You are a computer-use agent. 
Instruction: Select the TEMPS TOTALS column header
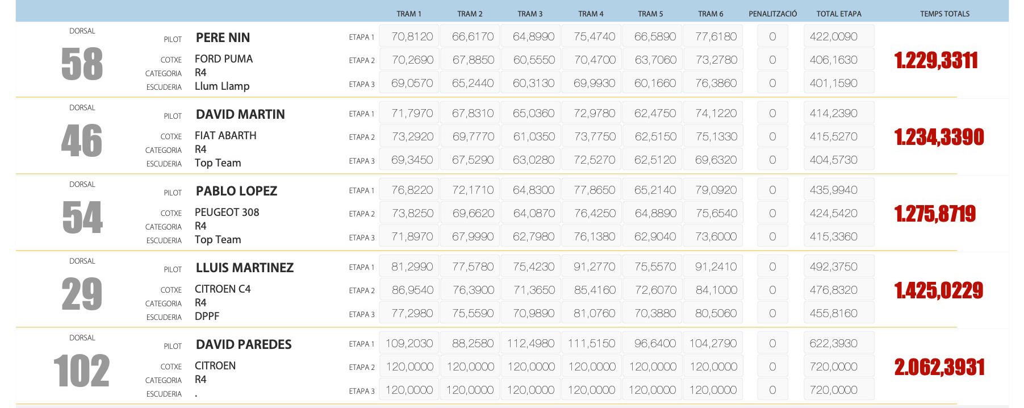[x=944, y=14]
